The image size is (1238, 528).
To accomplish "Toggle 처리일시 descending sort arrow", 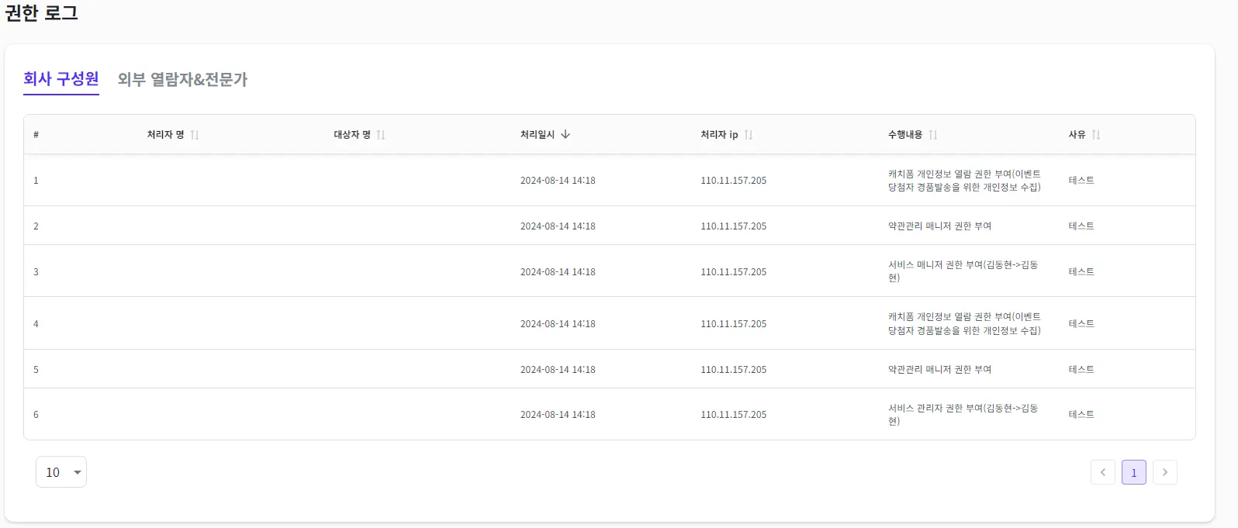I will pos(565,134).
